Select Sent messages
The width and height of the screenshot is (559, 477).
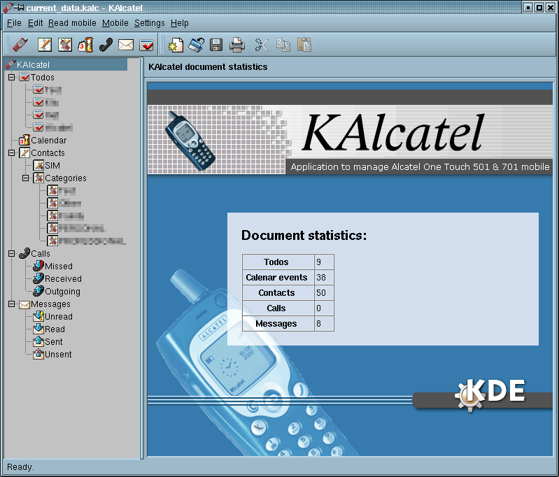pyautogui.click(x=54, y=342)
